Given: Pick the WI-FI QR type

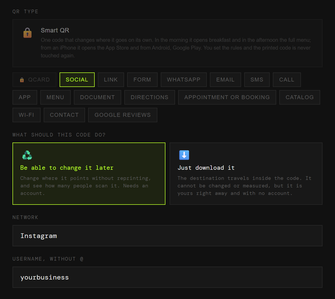Looking at the screenshot, I should (27, 115).
